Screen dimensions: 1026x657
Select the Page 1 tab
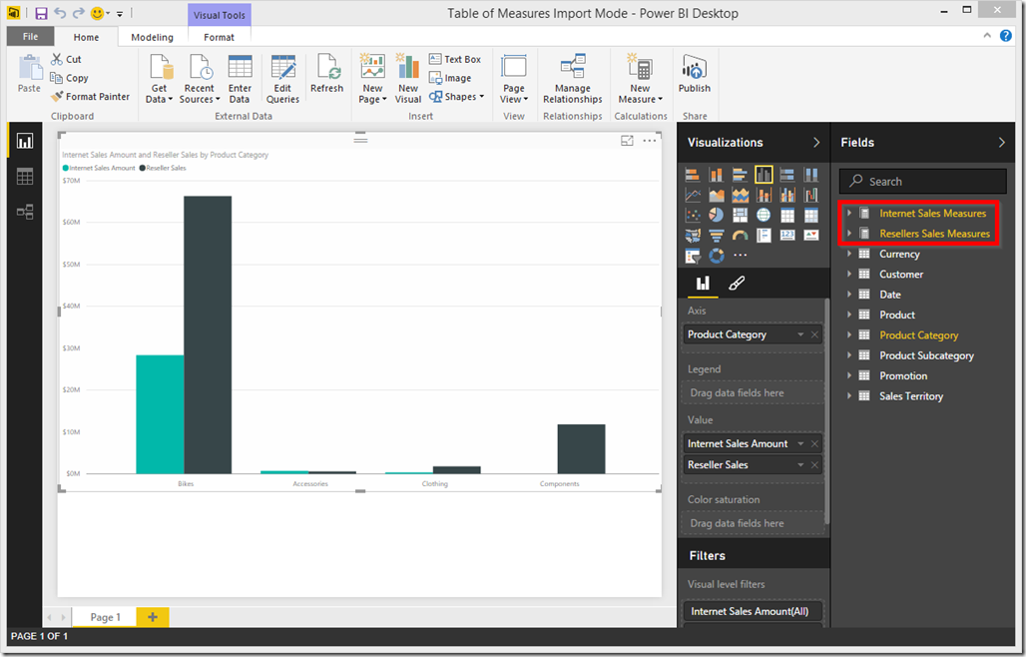[x=105, y=616]
